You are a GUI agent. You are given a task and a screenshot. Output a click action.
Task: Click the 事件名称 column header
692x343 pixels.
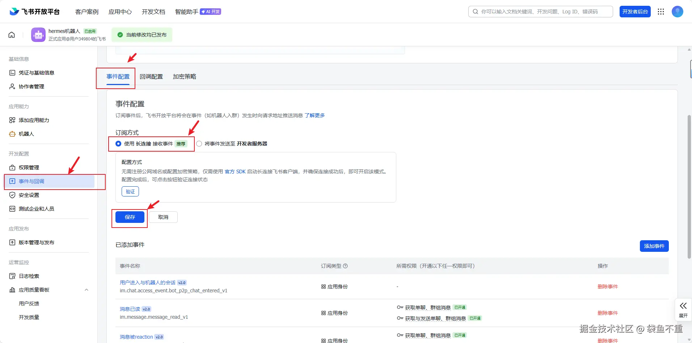tap(130, 266)
